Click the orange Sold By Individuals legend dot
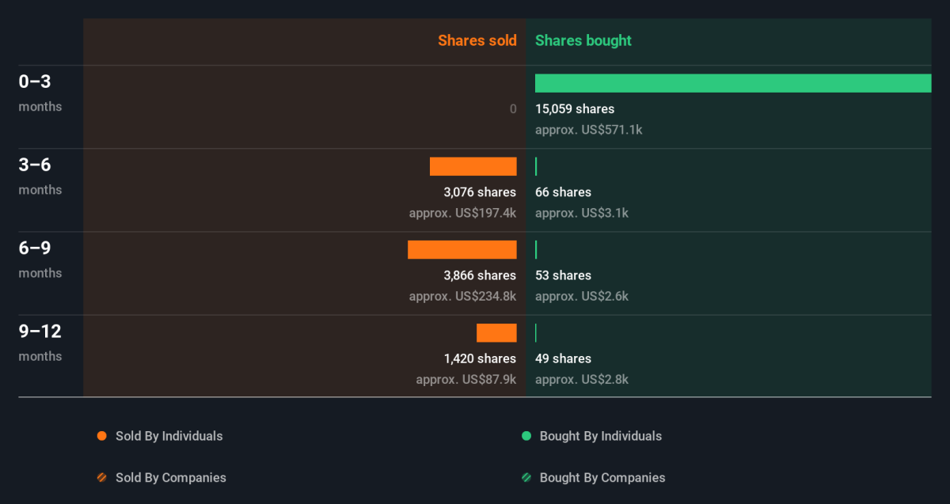 pos(101,436)
